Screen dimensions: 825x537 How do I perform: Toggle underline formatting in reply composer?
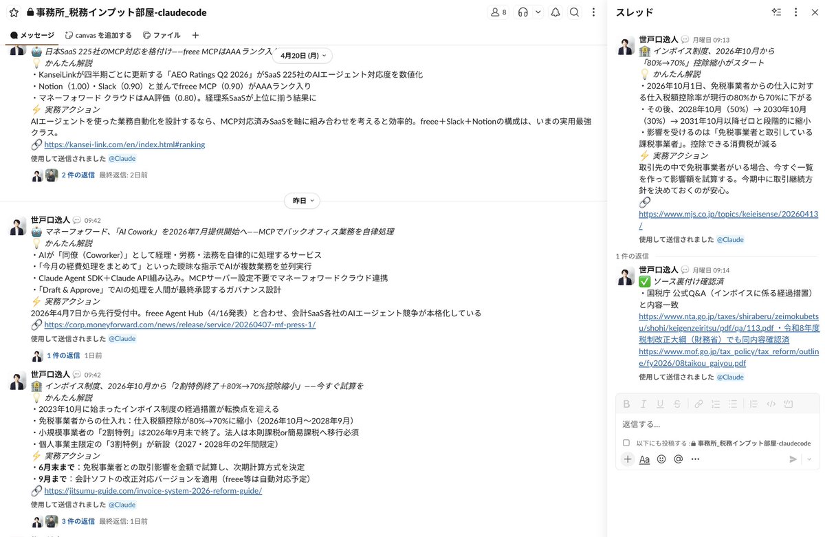point(660,404)
